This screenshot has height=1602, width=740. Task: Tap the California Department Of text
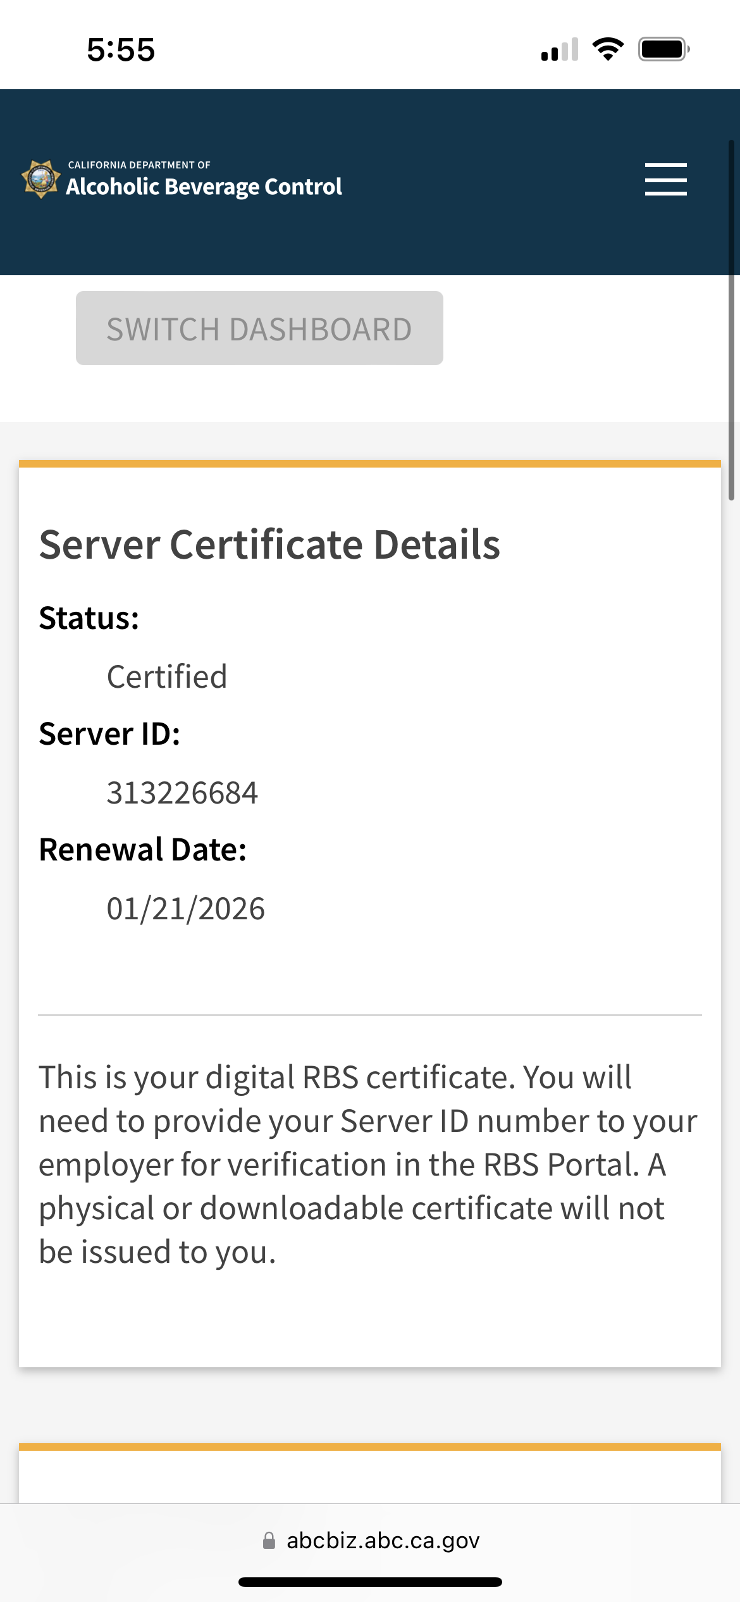point(139,165)
